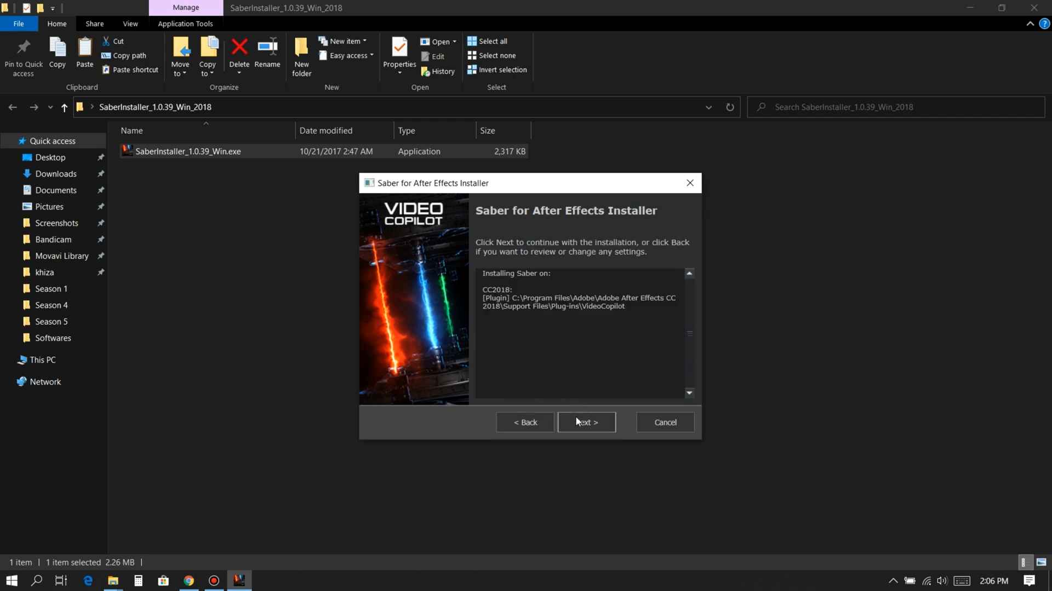Click the New folder icon

[301, 48]
